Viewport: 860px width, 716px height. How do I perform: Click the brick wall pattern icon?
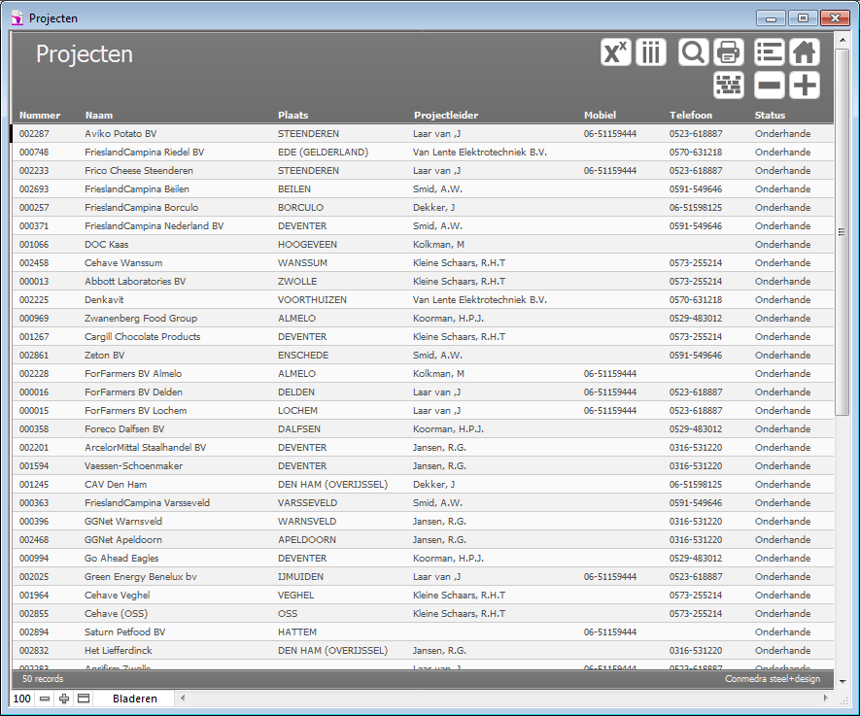tap(729, 85)
